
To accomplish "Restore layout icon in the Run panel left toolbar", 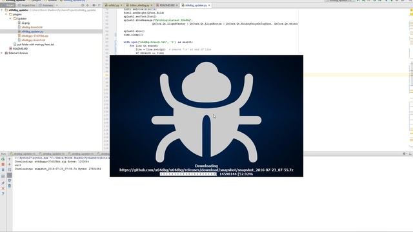I will click(3, 176).
